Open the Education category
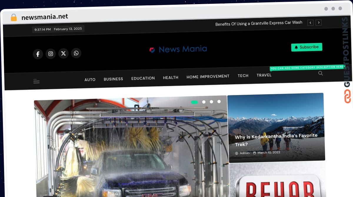 [x=143, y=78]
